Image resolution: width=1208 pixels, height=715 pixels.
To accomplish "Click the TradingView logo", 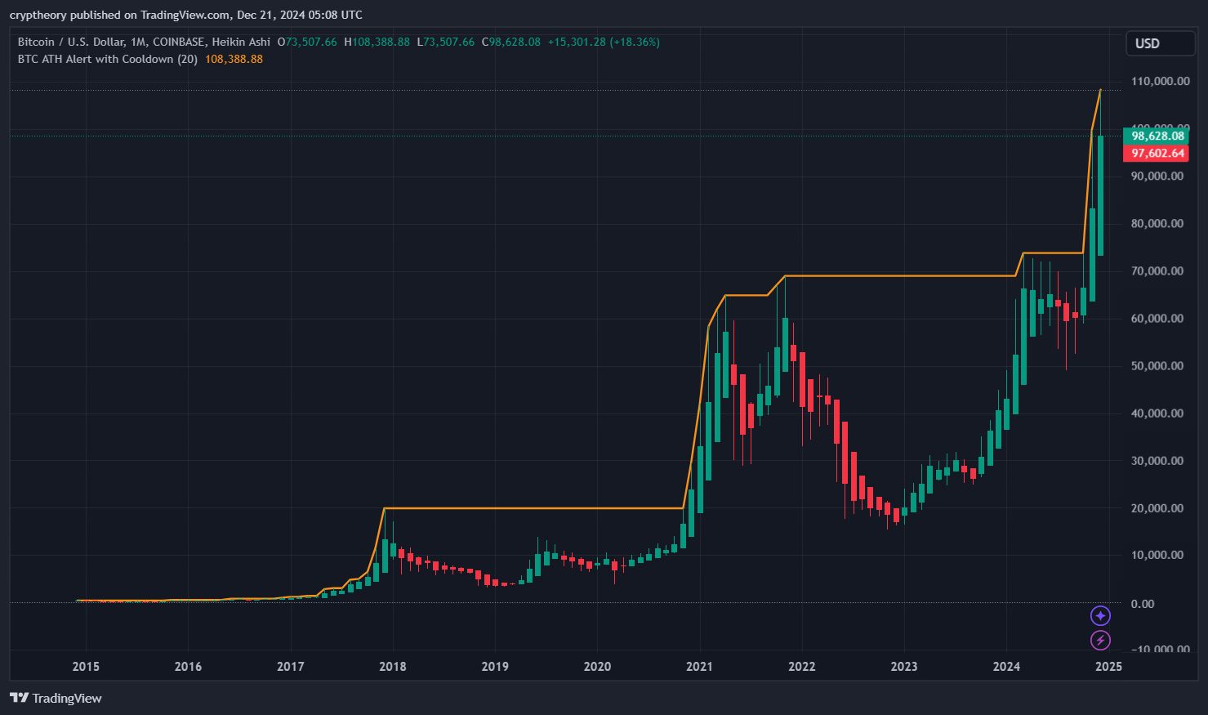I will pos(56,698).
